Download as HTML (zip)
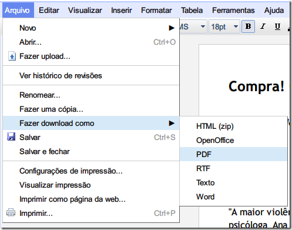 pyautogui.click(x=233, y=126)
